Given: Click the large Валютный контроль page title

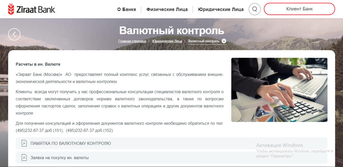Looking at the screenshot, I should tap(171, 30).
